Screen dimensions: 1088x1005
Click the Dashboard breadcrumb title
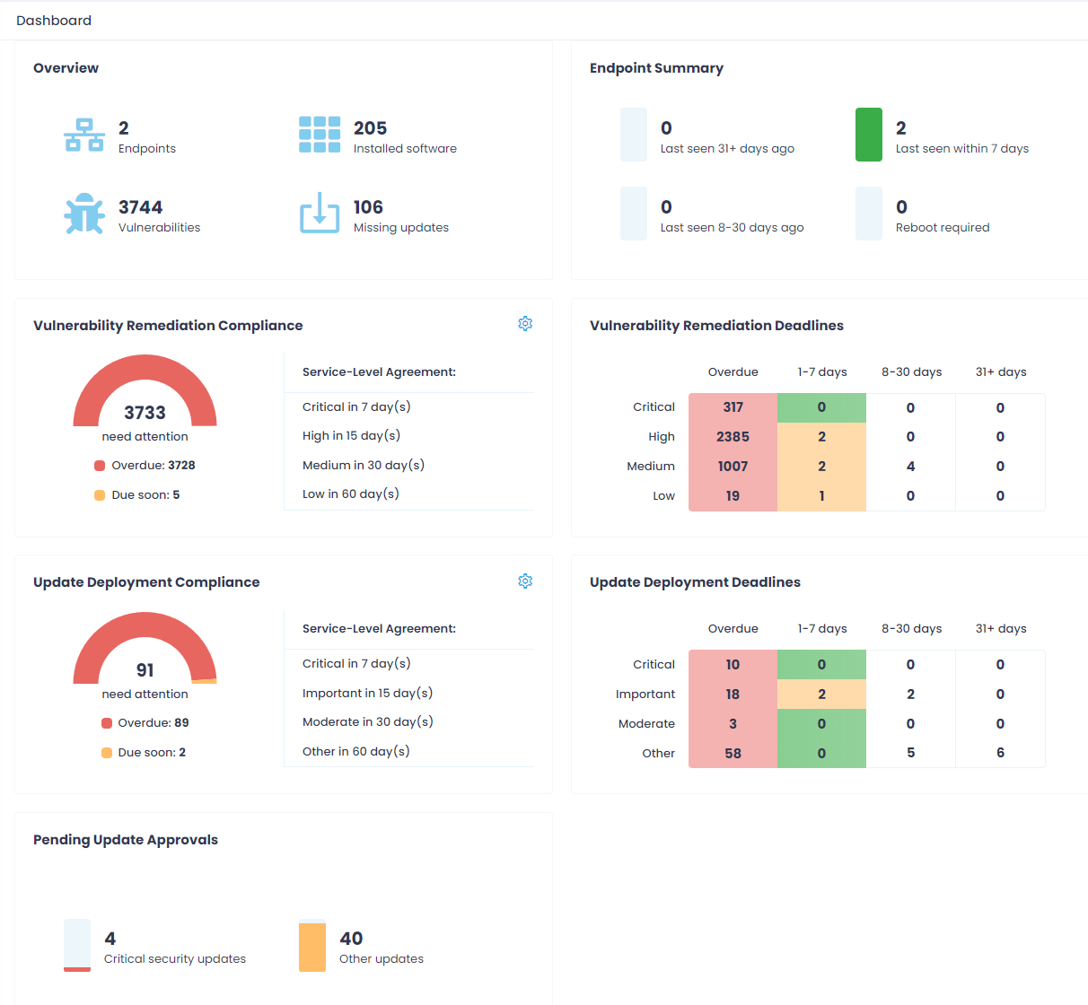[54, 21]
